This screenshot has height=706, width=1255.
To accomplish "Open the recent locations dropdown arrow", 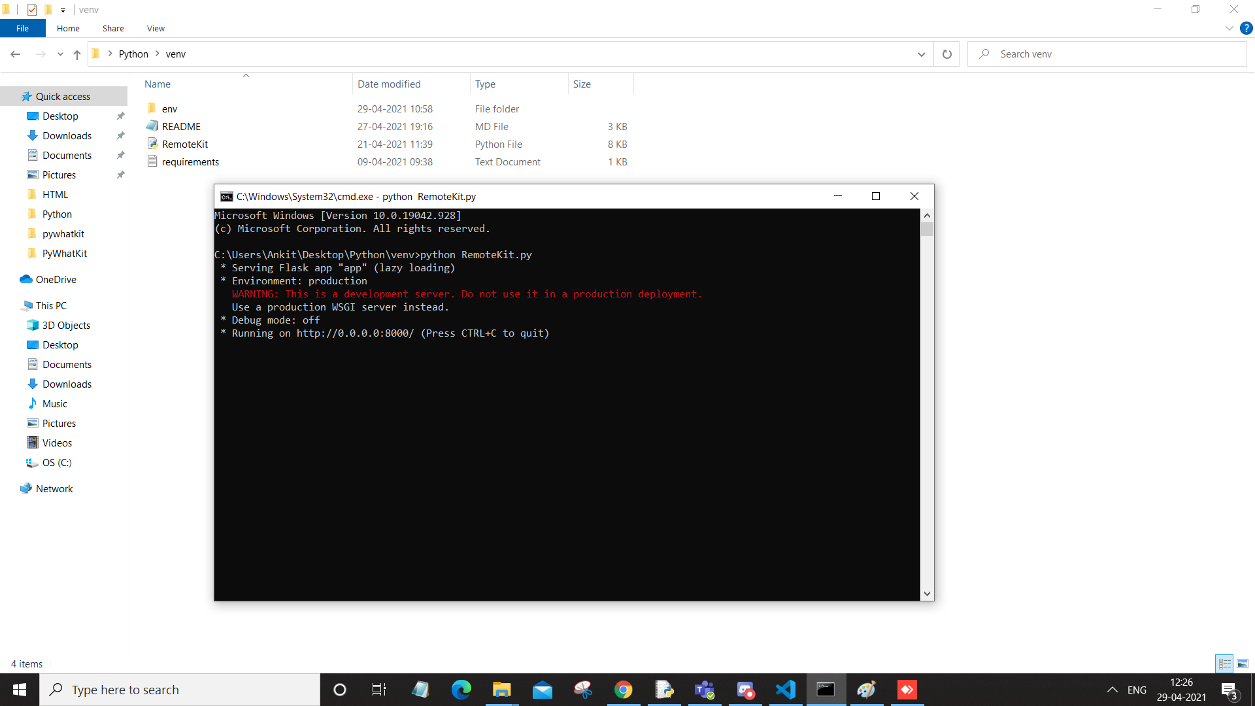I will click(60, 54).
